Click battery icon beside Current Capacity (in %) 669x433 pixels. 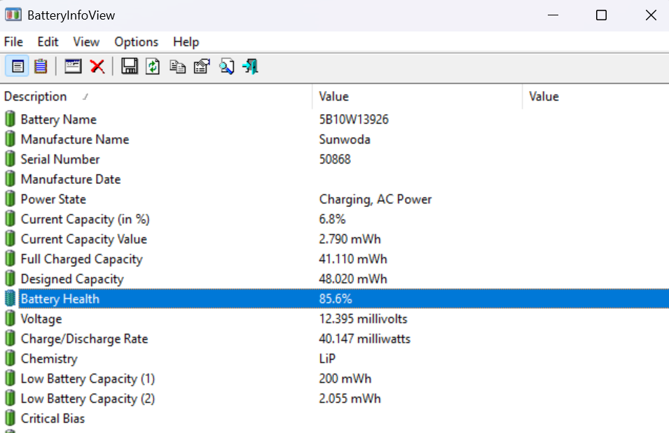pyautogui.click(x=10, y=219)
